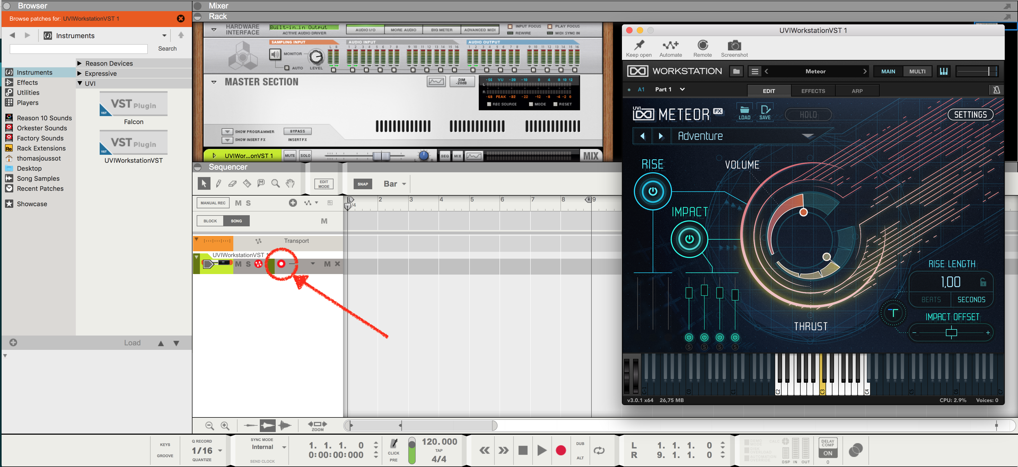Image resolution: width=1018 pixels, height=467 pixels.
Task: Zoom in horizontally in the sequencer
Action: [225, 425]
